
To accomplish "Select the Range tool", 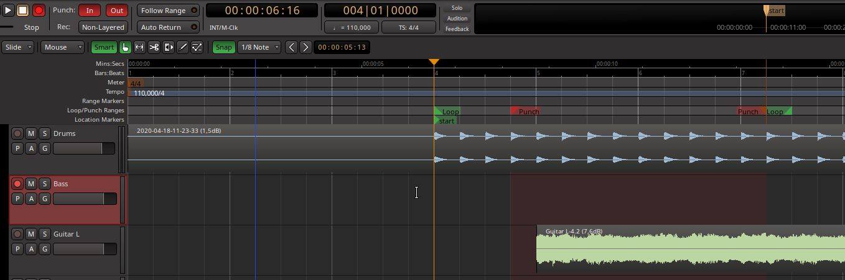I will [139, 47].
